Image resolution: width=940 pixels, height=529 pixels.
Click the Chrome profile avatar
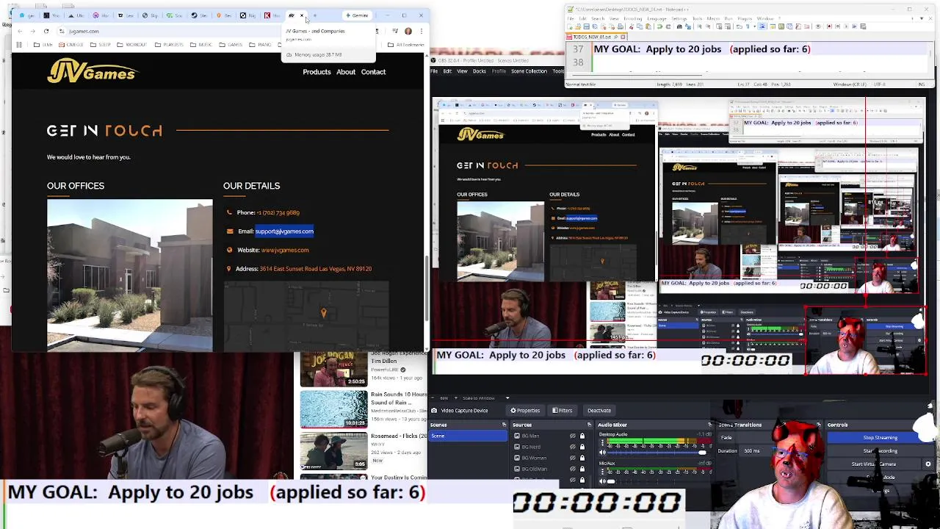pos(408,31)
